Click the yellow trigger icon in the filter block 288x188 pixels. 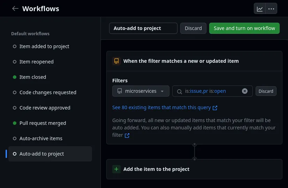[116, 61]
